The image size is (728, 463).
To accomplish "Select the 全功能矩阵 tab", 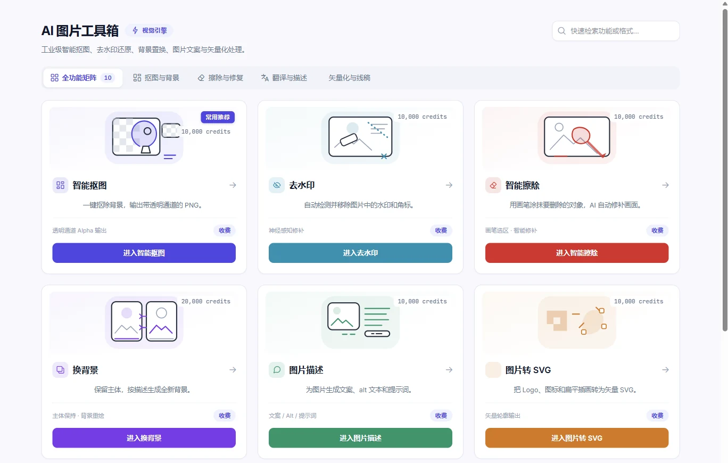I will pyautogui.click(x=82, y=78).
